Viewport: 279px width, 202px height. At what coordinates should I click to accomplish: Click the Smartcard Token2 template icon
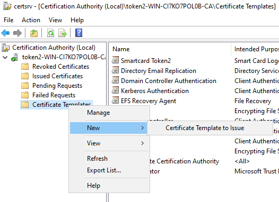point(115,60)
